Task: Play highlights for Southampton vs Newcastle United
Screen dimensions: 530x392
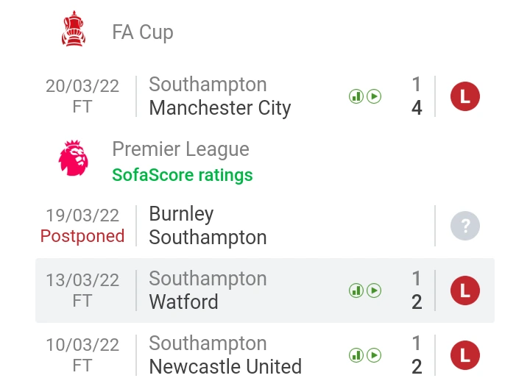Action: click(374, 355)
